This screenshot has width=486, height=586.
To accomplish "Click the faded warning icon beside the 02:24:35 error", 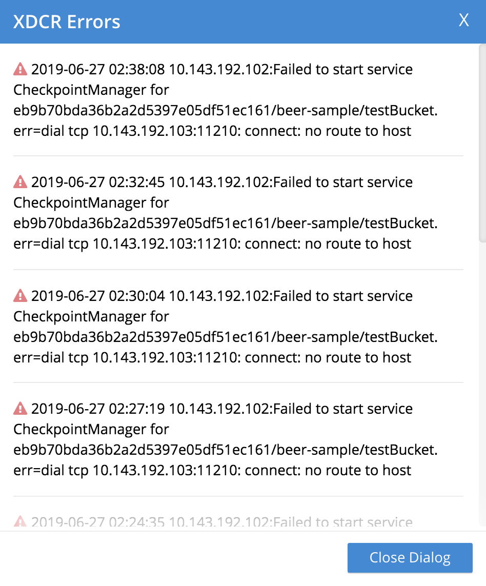I will pos(19,522).
